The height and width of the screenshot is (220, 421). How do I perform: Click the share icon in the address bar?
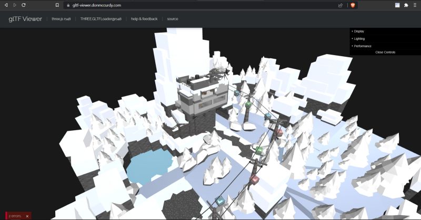[x=340, y=5]
